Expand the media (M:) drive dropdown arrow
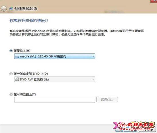 [x=93, y=56]
